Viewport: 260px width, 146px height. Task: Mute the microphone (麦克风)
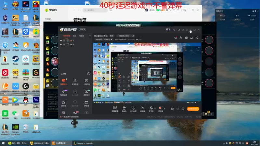[x=151, y=109]
